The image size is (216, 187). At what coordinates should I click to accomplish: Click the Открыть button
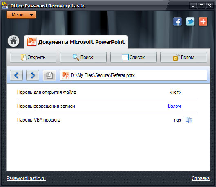33,57
